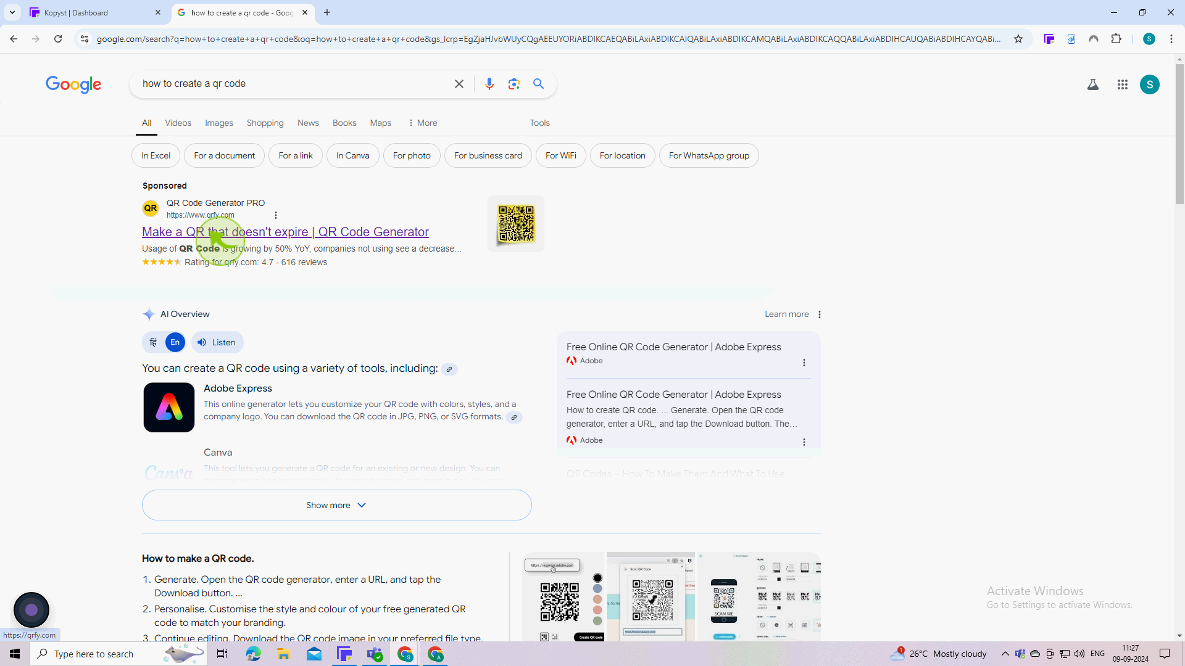Open the Chrome Extensions puzzle icon

[x=1116, y=39]
